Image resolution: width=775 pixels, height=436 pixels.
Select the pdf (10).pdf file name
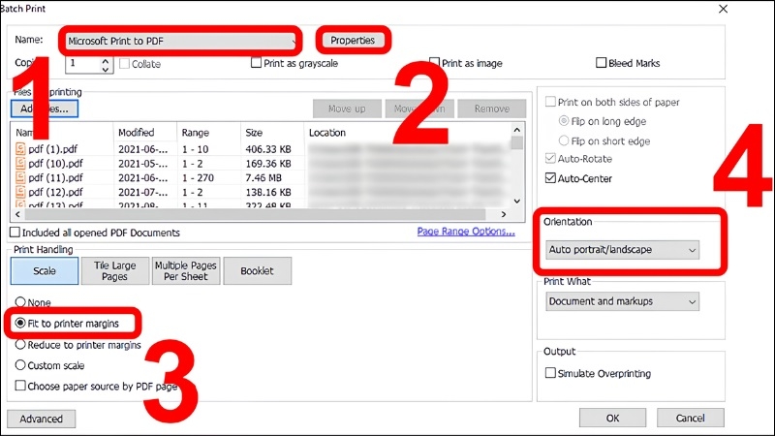(x=56, y=163)
